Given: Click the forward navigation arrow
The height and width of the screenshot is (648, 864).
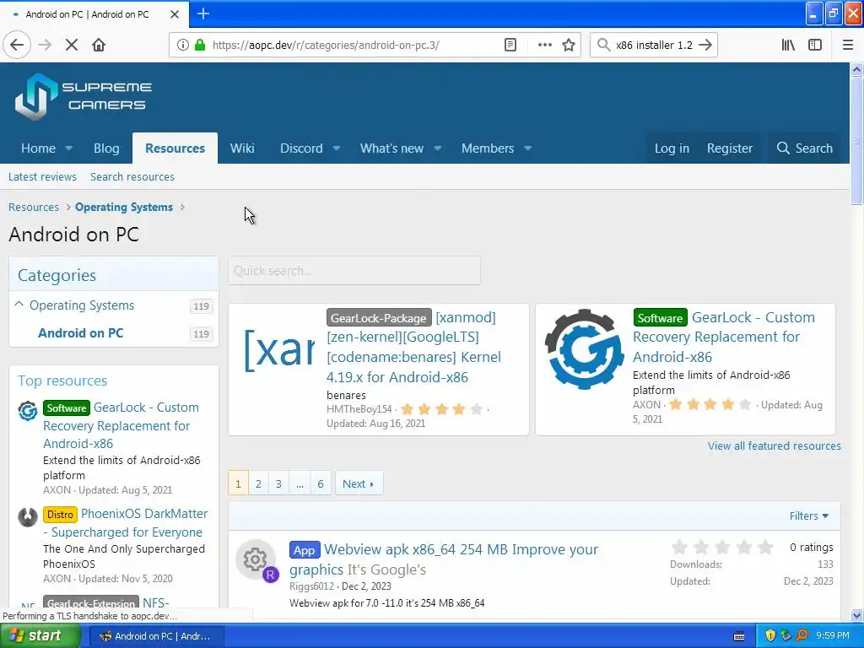Looking at the screenshot, I should point(46,46).
